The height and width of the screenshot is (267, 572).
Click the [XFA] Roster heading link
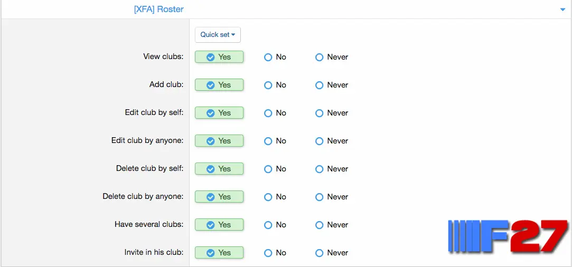point(158,9)
